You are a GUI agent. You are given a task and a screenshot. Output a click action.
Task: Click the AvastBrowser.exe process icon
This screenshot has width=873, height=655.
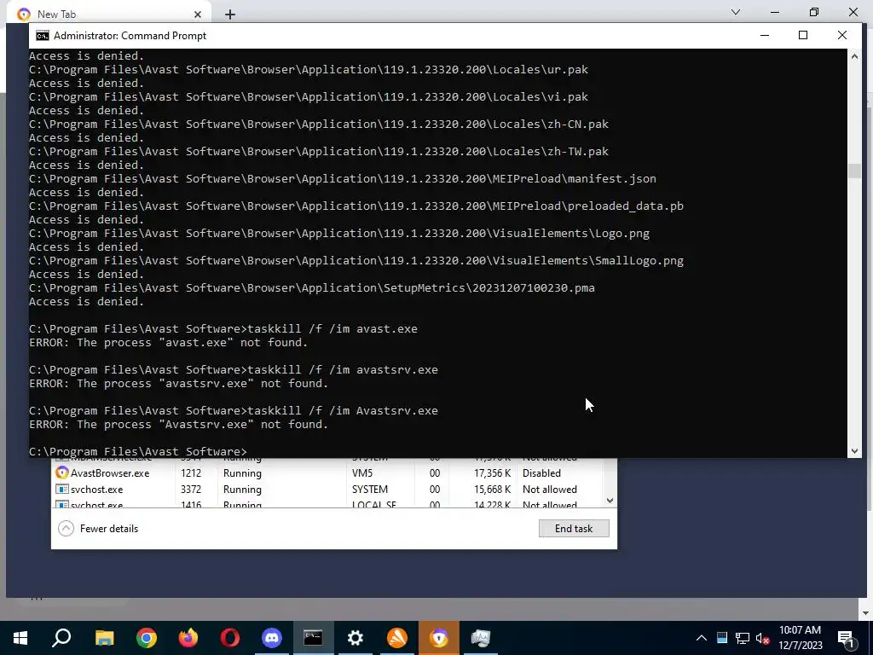[61, 472]
